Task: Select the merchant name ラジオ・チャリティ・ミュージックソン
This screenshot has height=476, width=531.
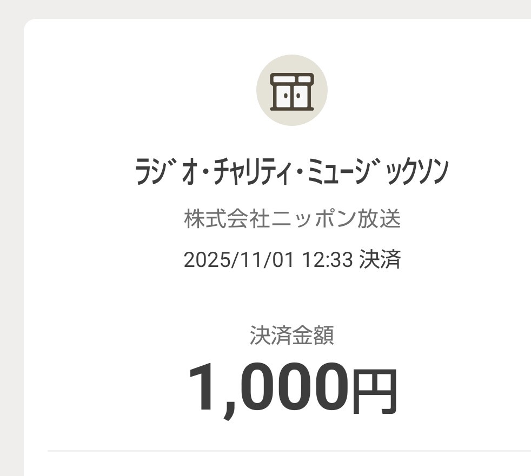Action: tap(291, 173)
